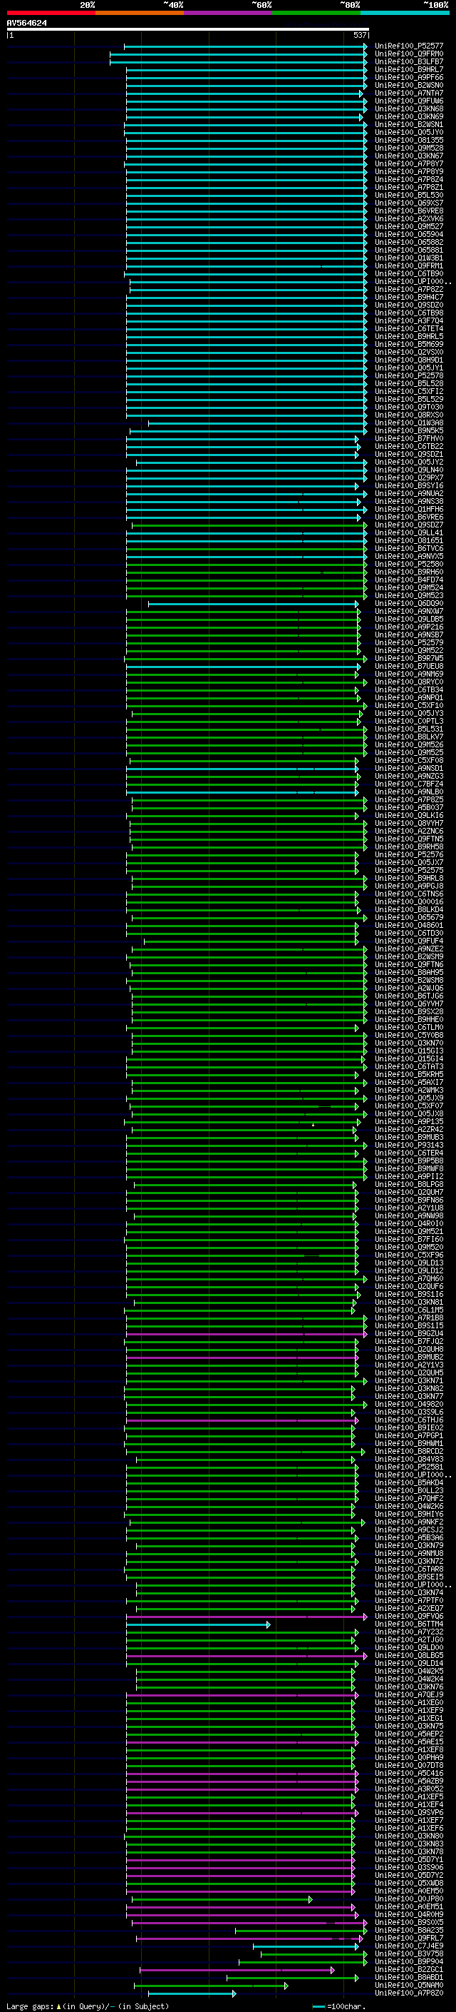The image size is (456, 2012).
Task: Open hit UniRef100_Q05JX7
Action: pyautogui.click(x=408, y=862)
